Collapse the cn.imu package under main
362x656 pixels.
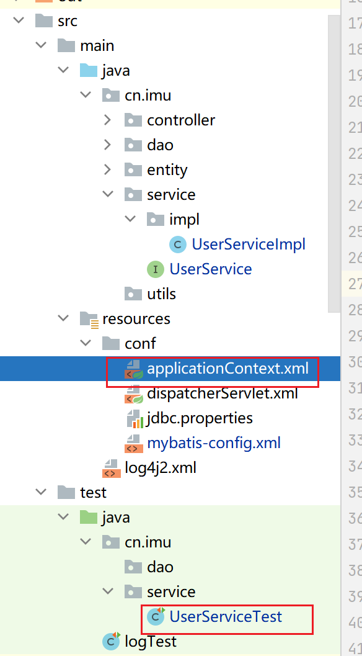tap(86, 95)
